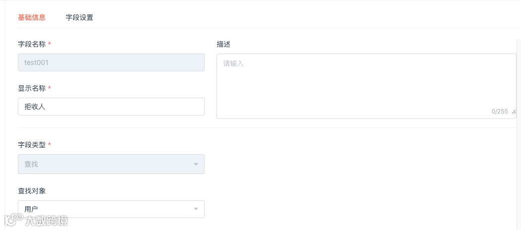
Task: Expand the 查找对象 dropdown arrow
Action: pyautogui.click(x=196, y=209)
